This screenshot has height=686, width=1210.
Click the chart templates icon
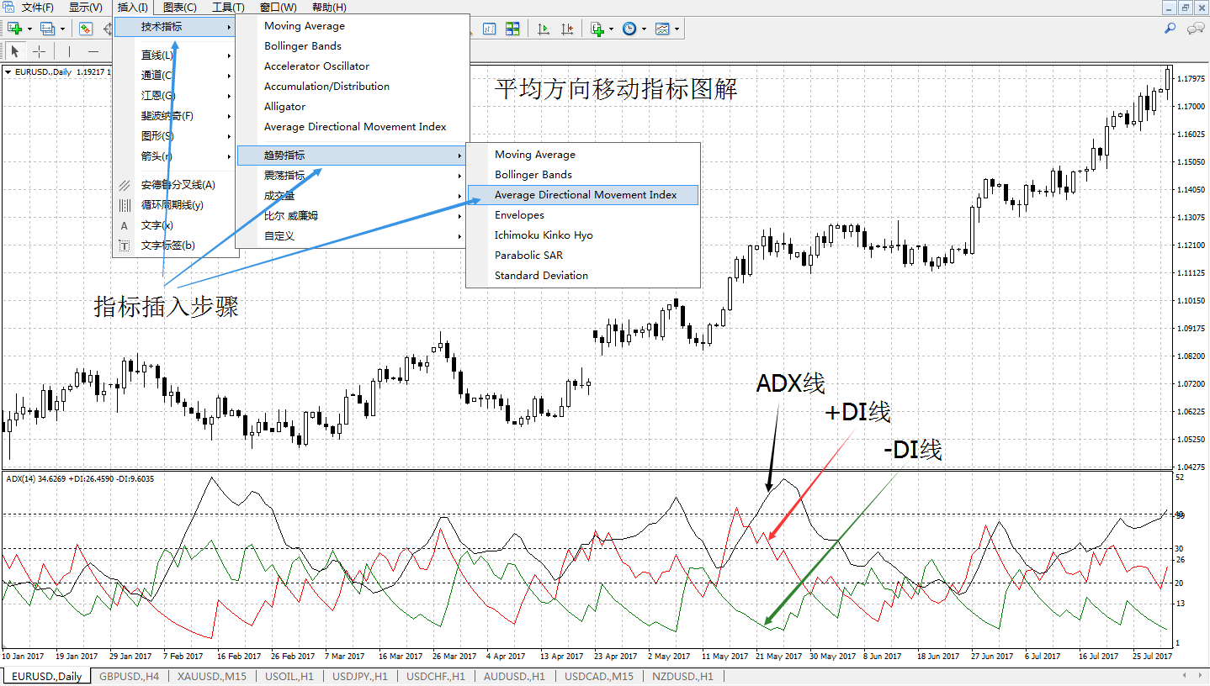click(x=663, y=29)
